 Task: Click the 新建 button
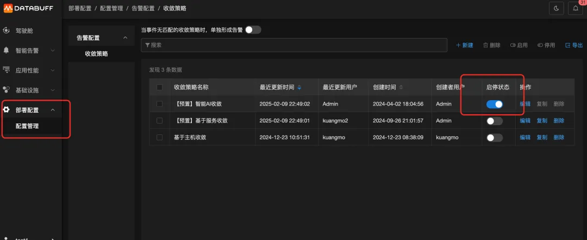465,45
